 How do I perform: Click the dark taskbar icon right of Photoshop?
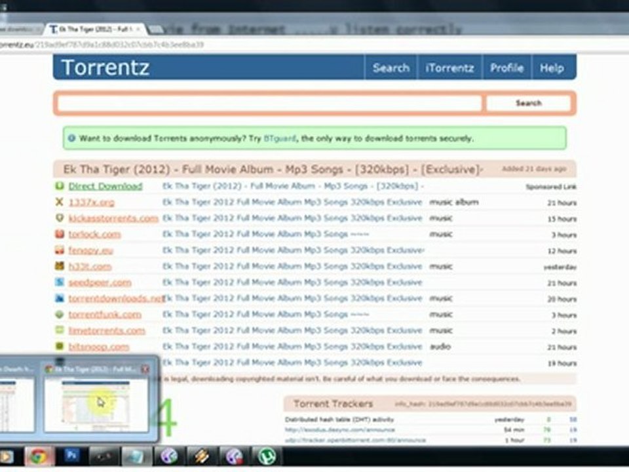(x=103, y=457)
